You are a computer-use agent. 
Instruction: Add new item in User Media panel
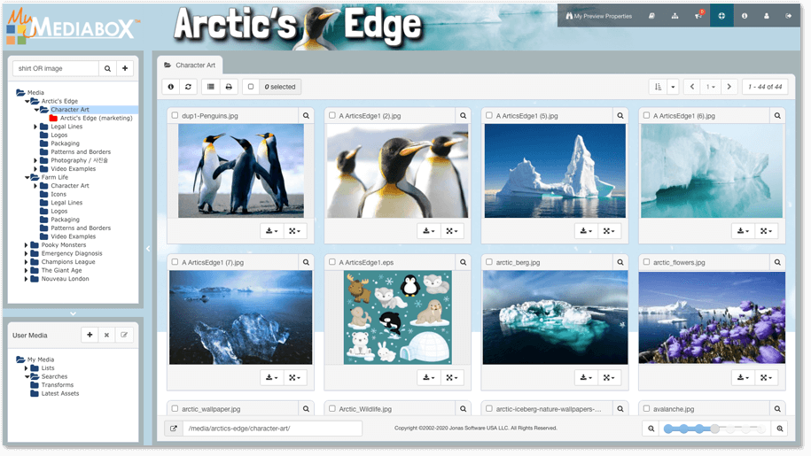coord(90,336)
